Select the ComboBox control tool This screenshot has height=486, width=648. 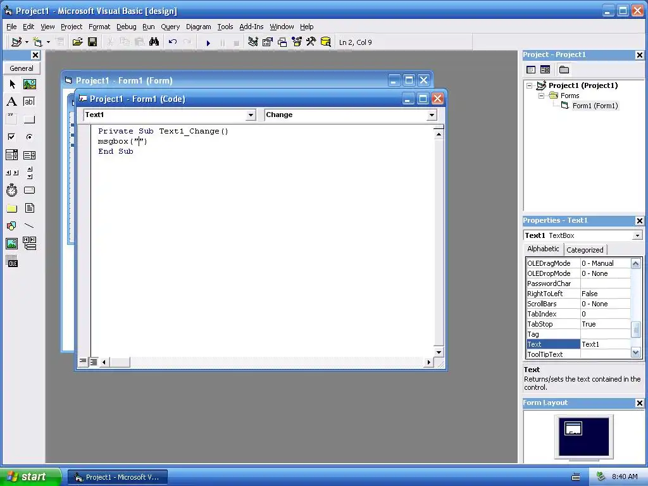[12, 155]
